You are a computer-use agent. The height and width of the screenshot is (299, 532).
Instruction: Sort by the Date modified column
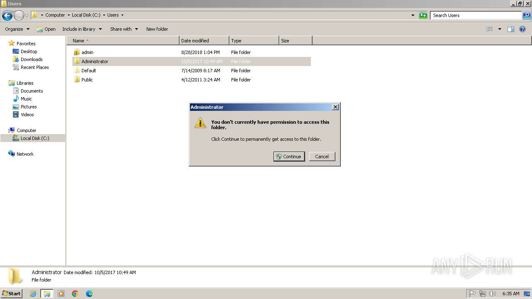click(x=204, y=41)
